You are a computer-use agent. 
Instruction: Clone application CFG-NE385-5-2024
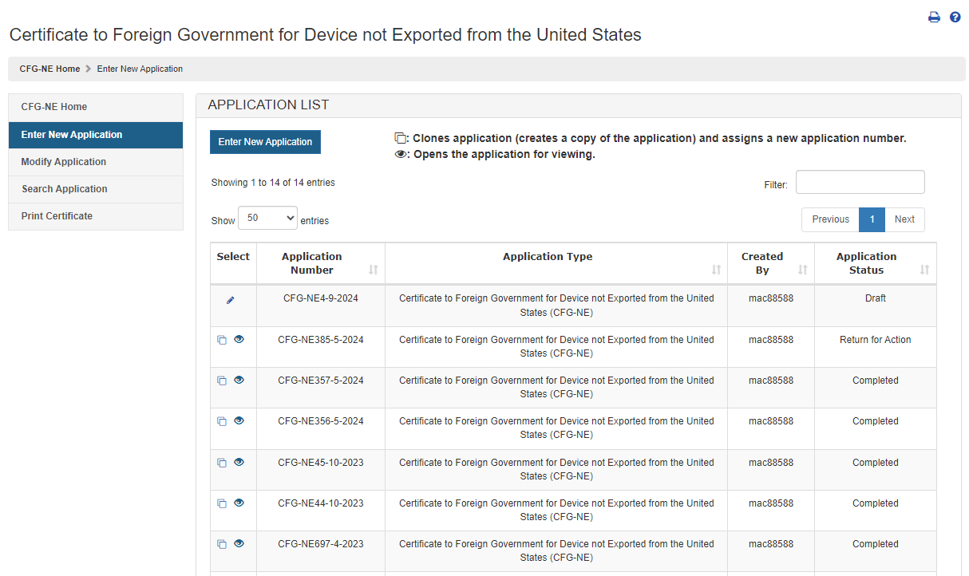pyautogui.click(x=222, y=340)
